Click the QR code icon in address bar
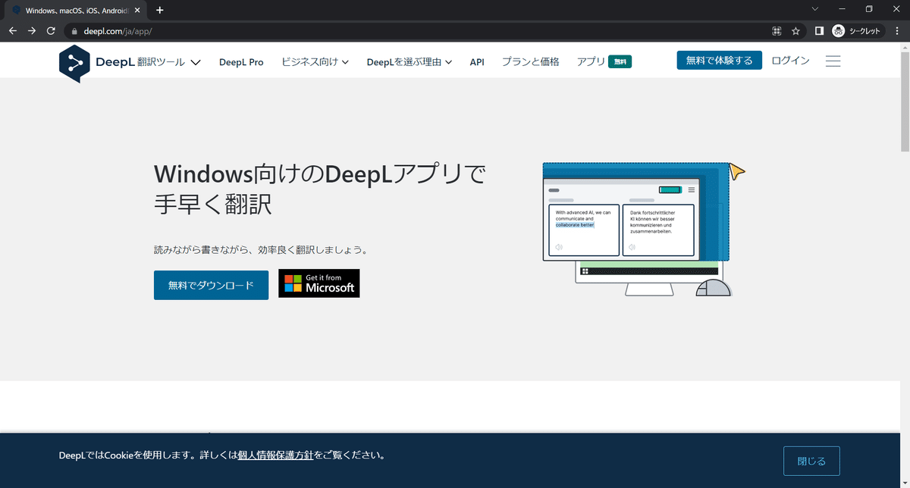910x488 pixels. 777,31
